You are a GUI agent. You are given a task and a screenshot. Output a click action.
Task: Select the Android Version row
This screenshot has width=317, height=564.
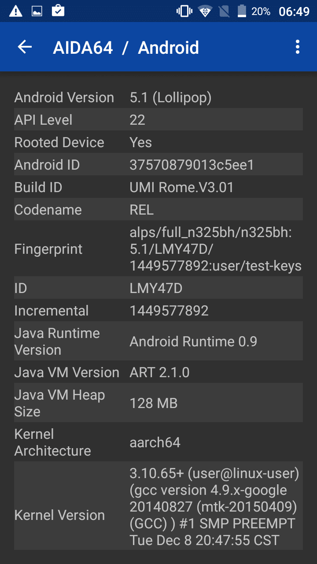click(158, 97)
